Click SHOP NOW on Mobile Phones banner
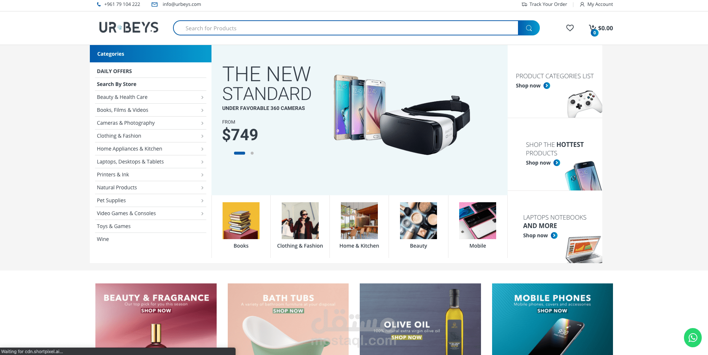 pyautogui.click(x=552, y=311)
